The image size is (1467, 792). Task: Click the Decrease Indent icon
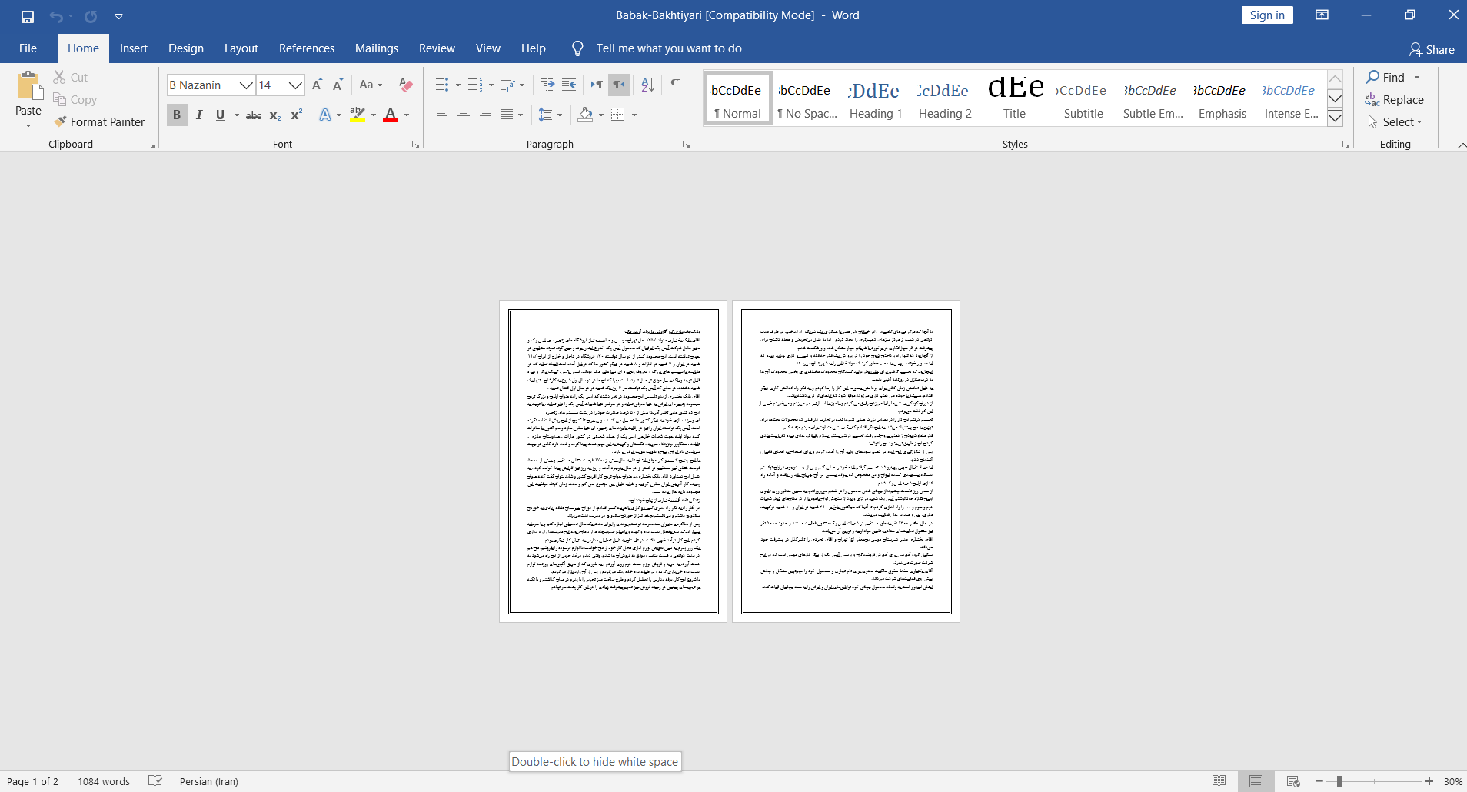click(x=547, y=85)
